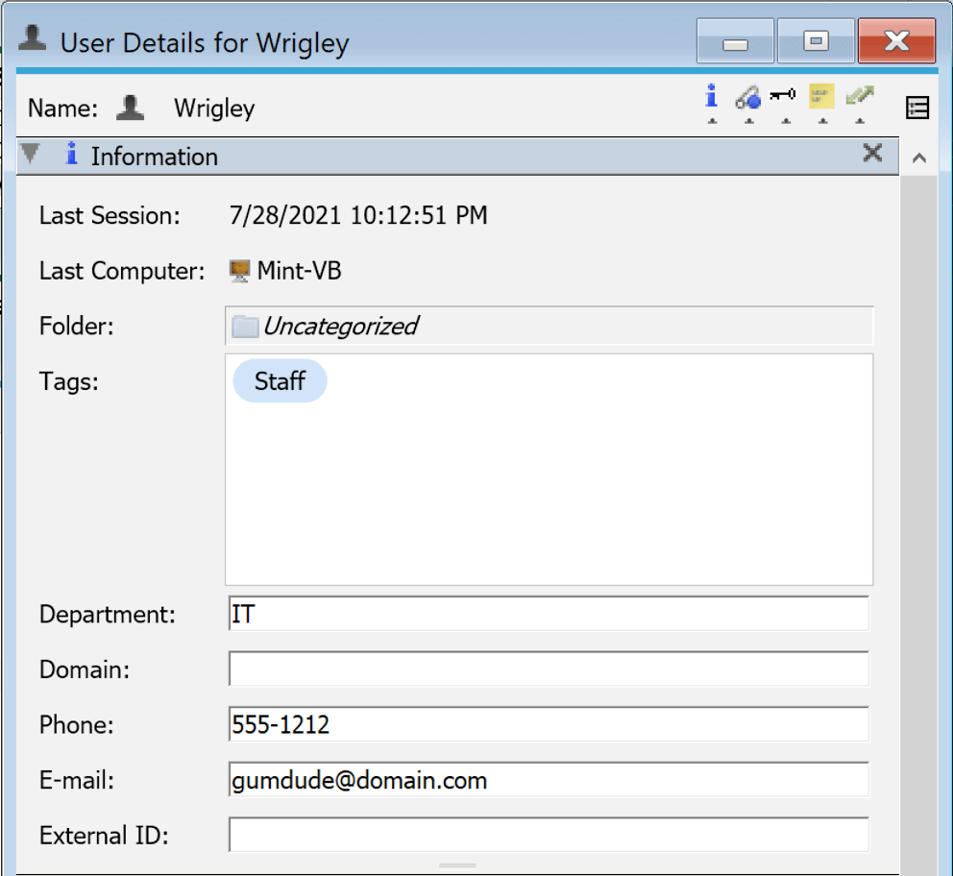Collapse the Information section disclosure triangle
Image resolution: width=953 pixels, height=876 pixels.
pos(30,152)
